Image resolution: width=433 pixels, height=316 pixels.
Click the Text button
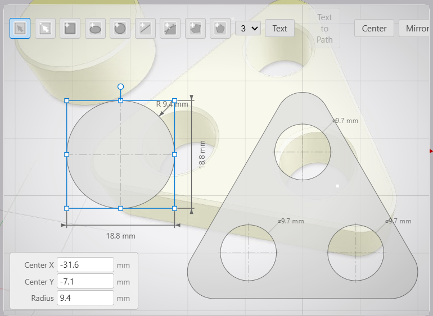click(279, 29)
